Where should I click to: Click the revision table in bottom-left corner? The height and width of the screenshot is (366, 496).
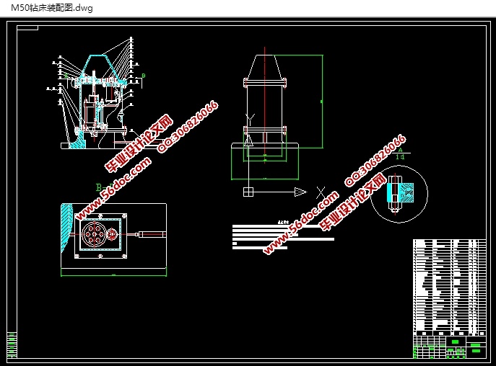12,344
